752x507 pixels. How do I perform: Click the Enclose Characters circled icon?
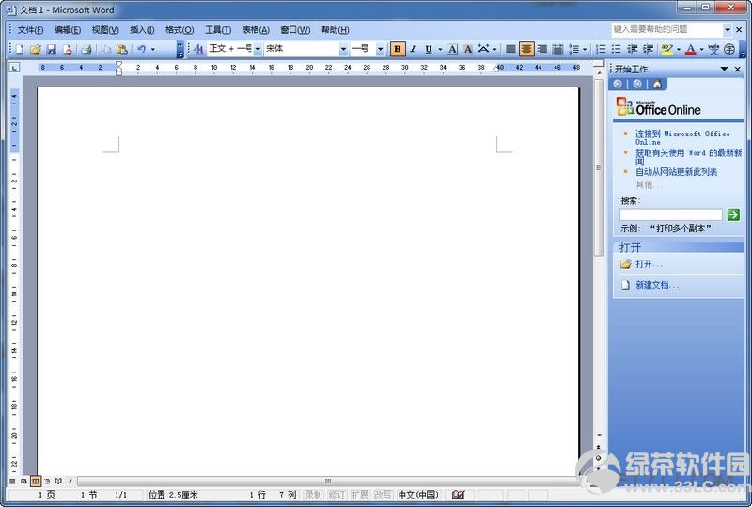pyautogui.click(x=729, y=49)
